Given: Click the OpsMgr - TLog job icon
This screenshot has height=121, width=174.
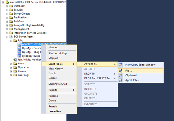Looking at the screenshot, I should (19, 52).
